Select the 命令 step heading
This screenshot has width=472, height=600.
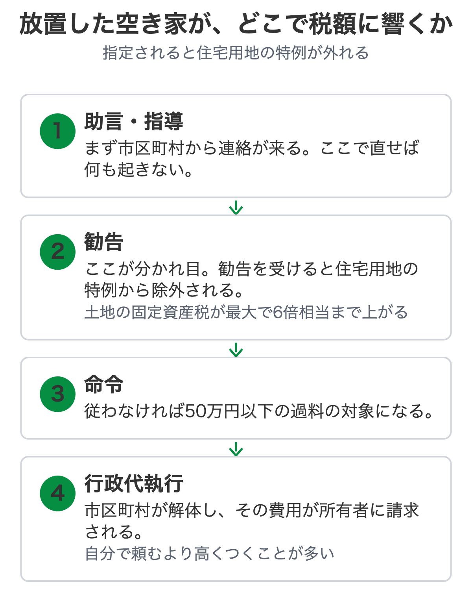[x=104, y=384]
